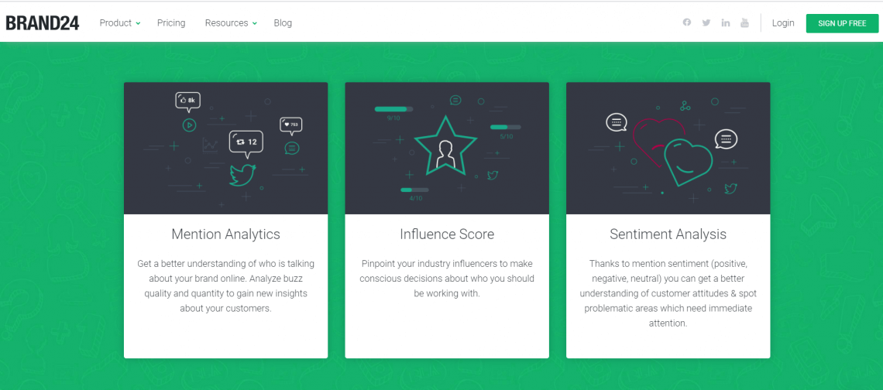Viewport: 883px width, 390px height.
Task: Click the 12 retweets speech bubble
Action: [246, 143]
